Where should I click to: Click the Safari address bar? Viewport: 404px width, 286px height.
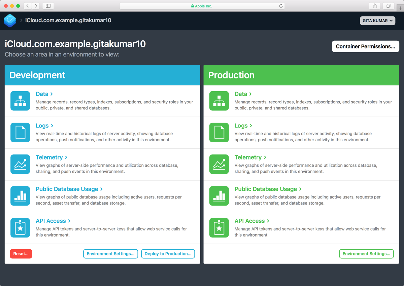point(202,6)
